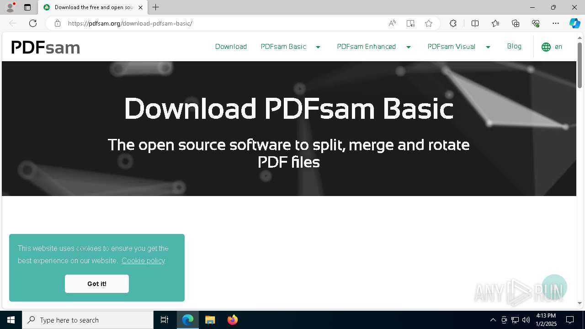This screenshot has width=585, height=329.
Task: View site information lock icon
Action: [x=58, y=23]
